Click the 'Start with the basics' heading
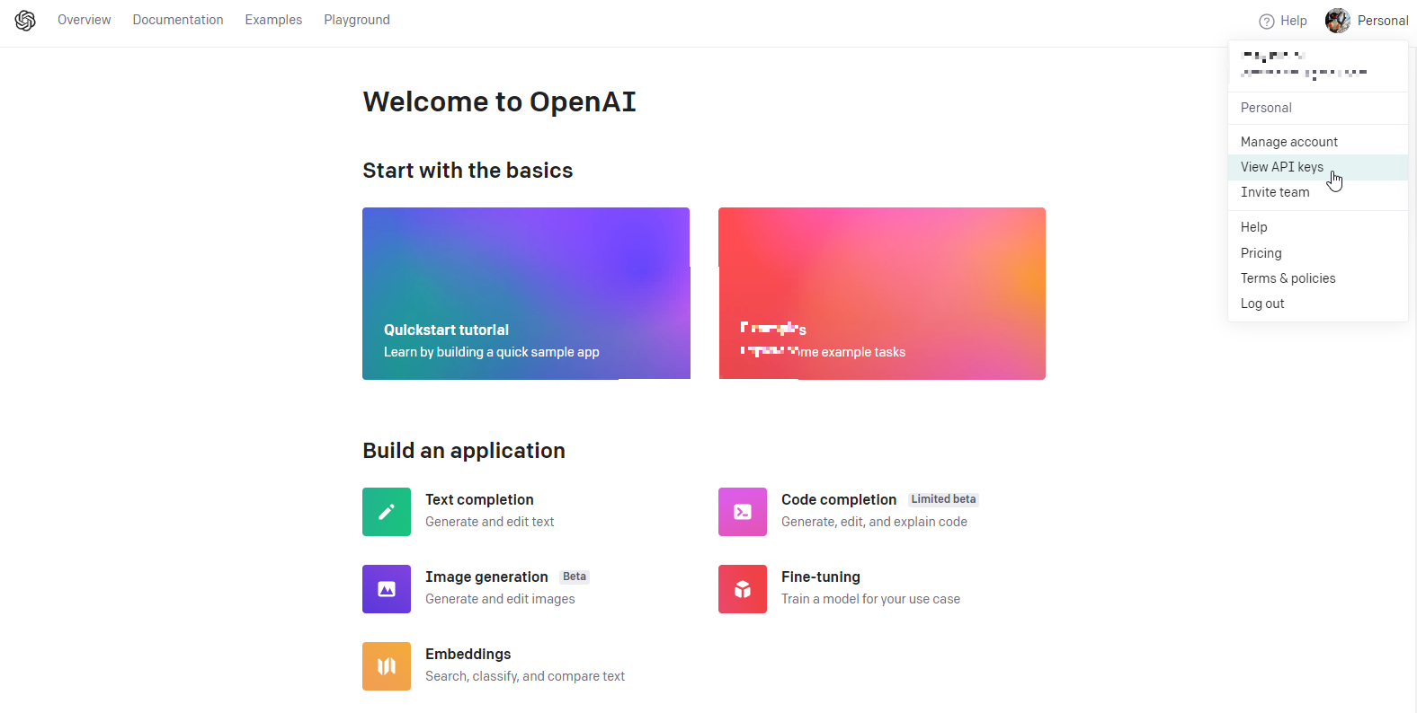 (468, 171)
